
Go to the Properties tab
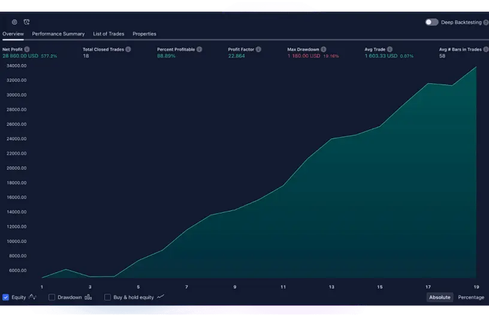click(144, 34)
